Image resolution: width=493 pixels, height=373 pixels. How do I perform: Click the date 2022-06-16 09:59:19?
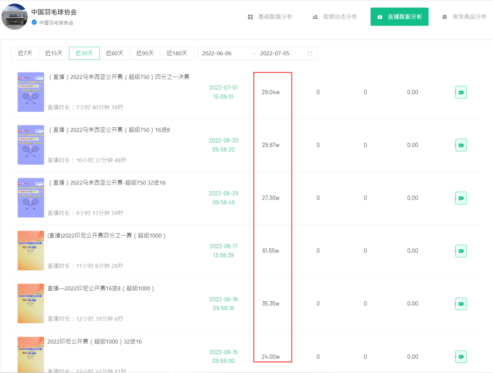224,304
